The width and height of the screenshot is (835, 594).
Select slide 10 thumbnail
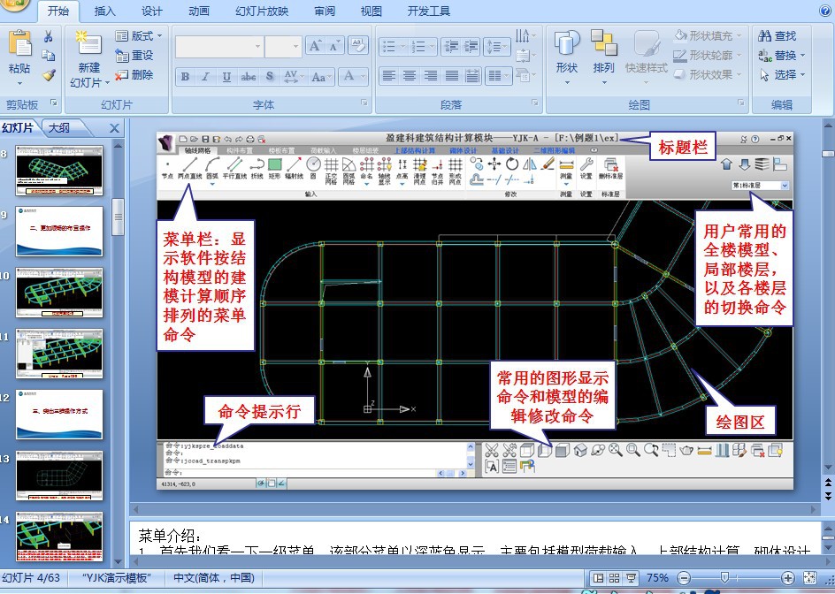pos(59,293)
